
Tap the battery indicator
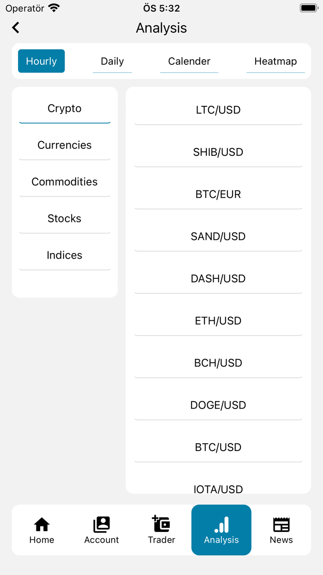point(308,7)
